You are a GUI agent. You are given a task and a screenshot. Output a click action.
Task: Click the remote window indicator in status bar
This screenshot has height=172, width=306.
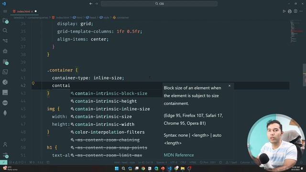click(3, 162)
